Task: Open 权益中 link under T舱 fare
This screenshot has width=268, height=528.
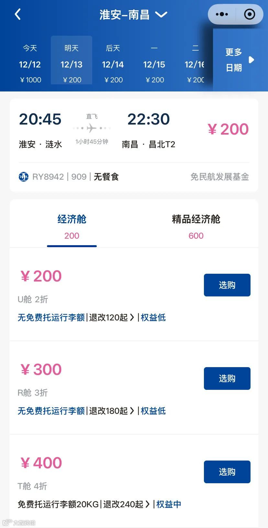Action: coord(169,504)
